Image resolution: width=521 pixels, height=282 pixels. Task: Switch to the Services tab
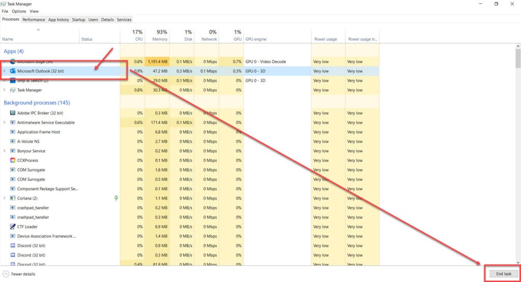124,20
